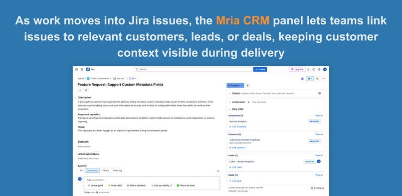Click Link Contact

pyautogui.click(x=237, y=148)
